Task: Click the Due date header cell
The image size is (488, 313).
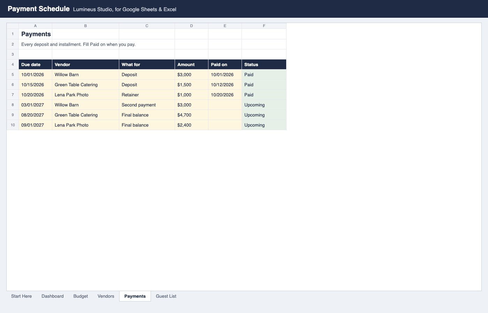Action: (x=35, y=65)
